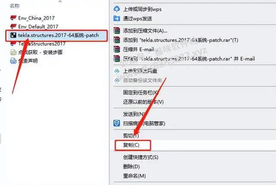Choose 剪切(T) from the context menu

click(131, 135)
